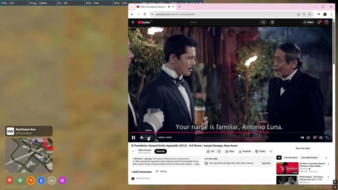Pause the video with the pause button
The image size is (338, 190).
click(x=133, y=137)
